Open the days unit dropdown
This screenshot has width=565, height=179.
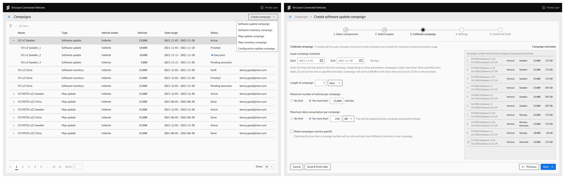click(335, 83)
